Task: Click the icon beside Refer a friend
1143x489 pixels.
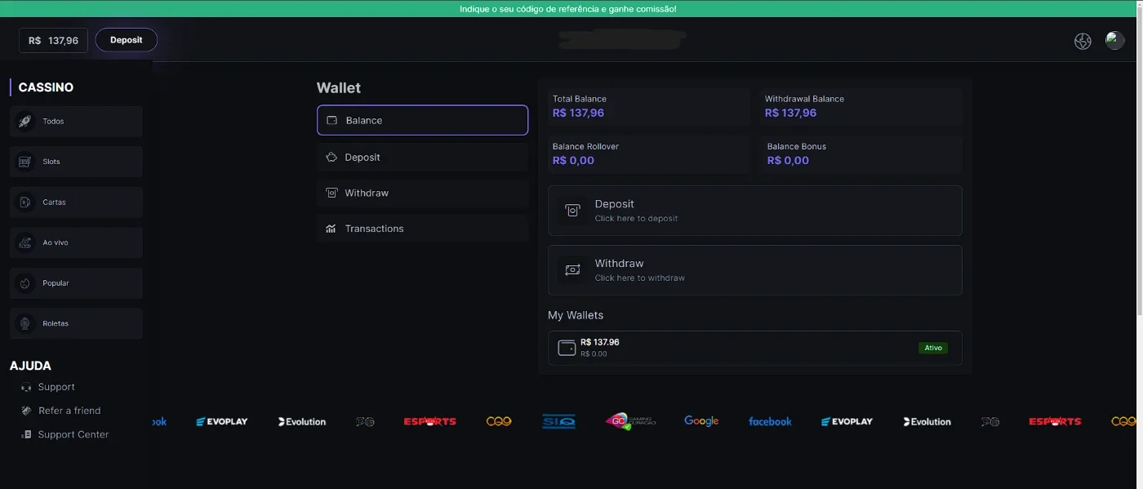Action: click(26, 411)
